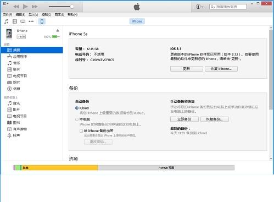Select the iPhone device button in toolbar
This screenshot has width=274, height=202.
click(42, 21)
